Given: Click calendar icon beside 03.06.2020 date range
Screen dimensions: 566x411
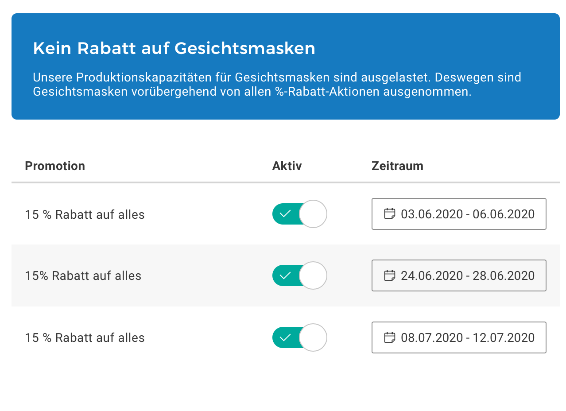Looking at the screenshot, I should click(389, 214).
